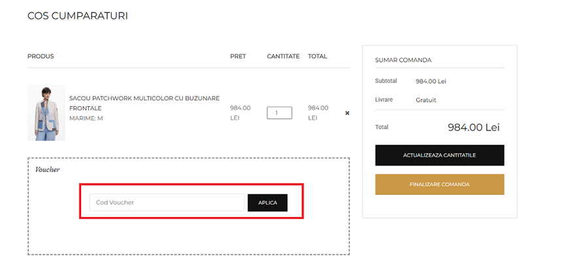
Task: Click the CANTITATE column header
Action: pyautogui.click(x=283, y=57)
